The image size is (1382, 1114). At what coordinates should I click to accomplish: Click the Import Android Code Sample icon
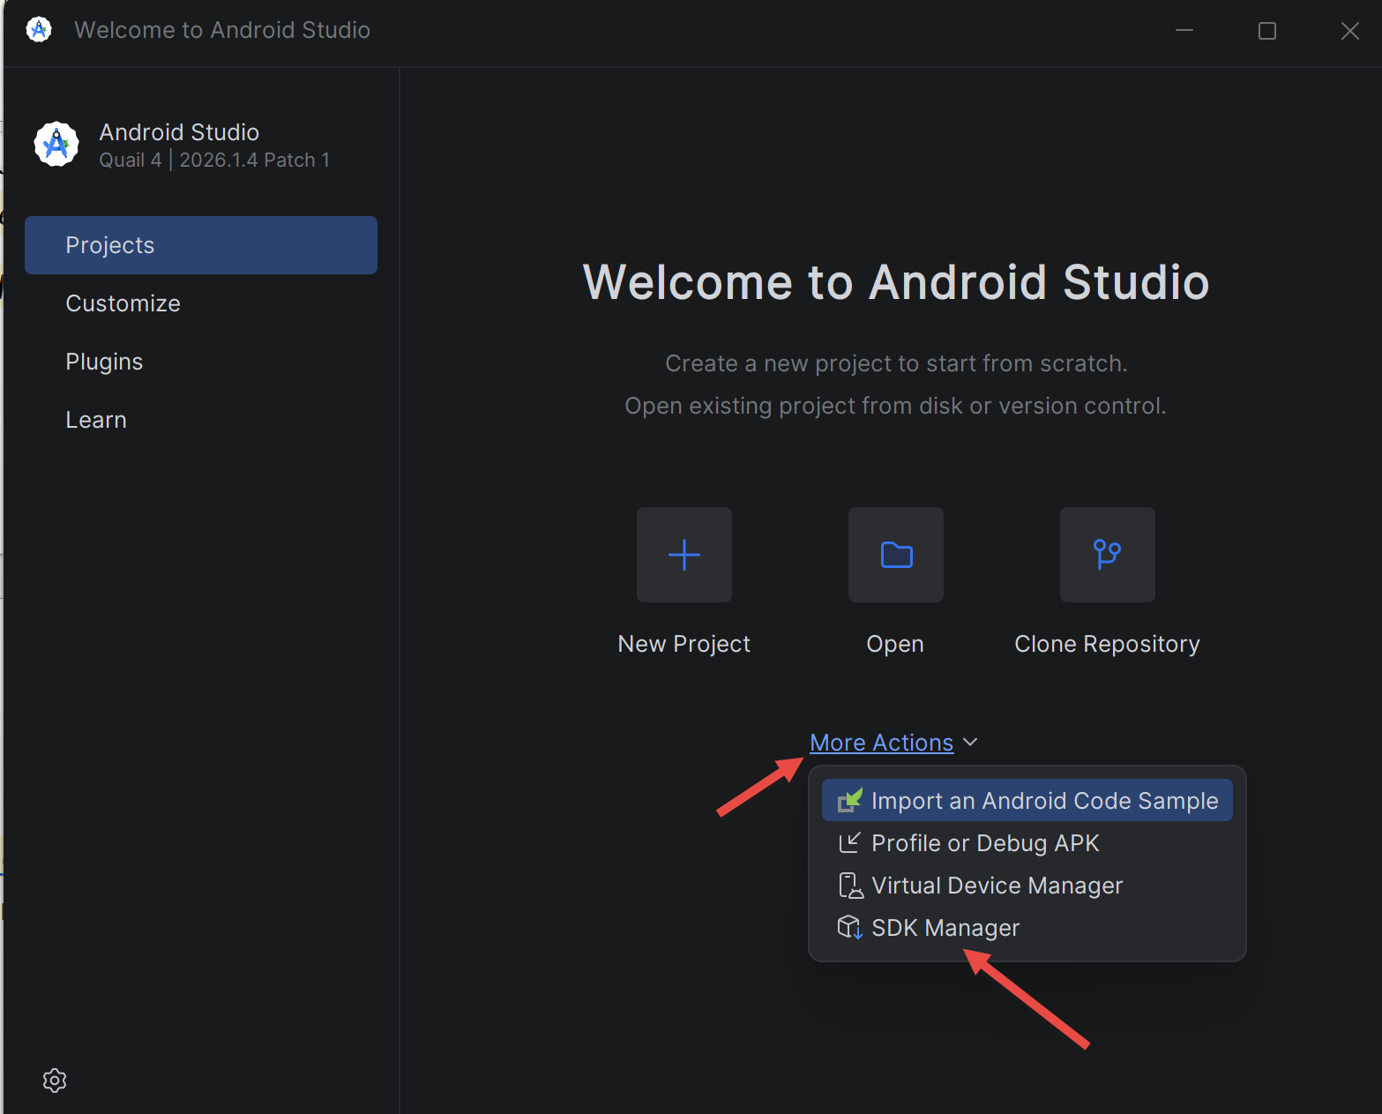coord(849,801)
